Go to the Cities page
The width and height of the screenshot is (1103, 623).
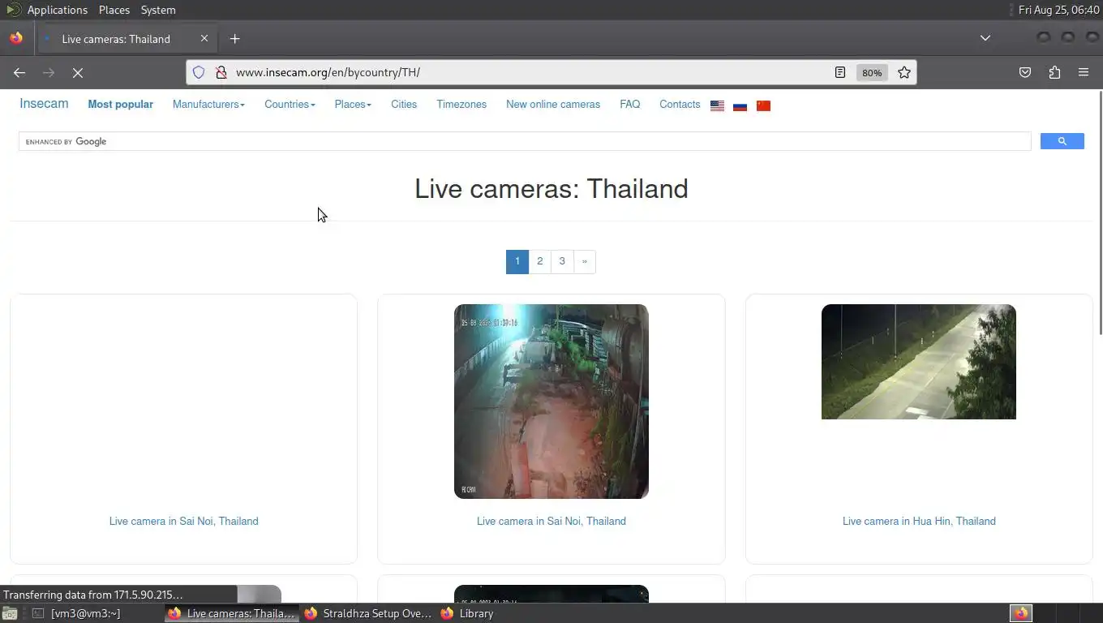(404, 104)
